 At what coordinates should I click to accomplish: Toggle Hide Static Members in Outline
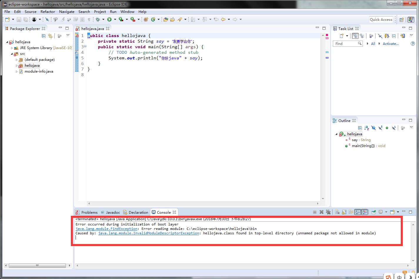(x=380, y=128)
